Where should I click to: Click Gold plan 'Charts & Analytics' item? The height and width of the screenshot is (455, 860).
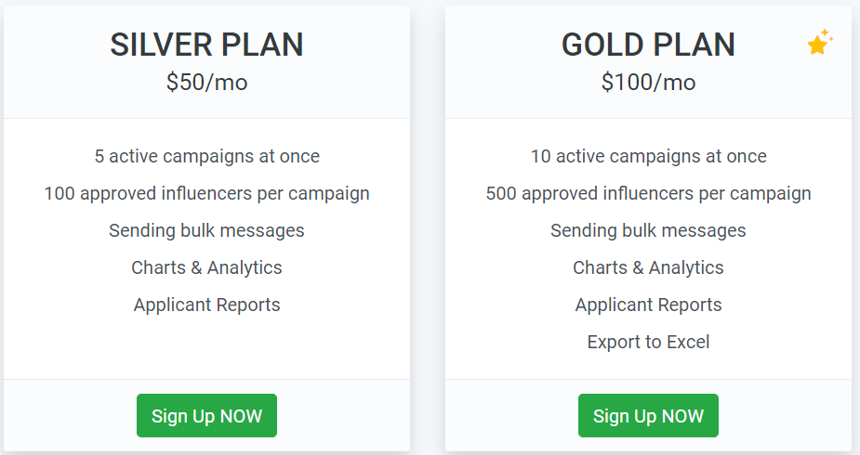(x=648, y=267)
